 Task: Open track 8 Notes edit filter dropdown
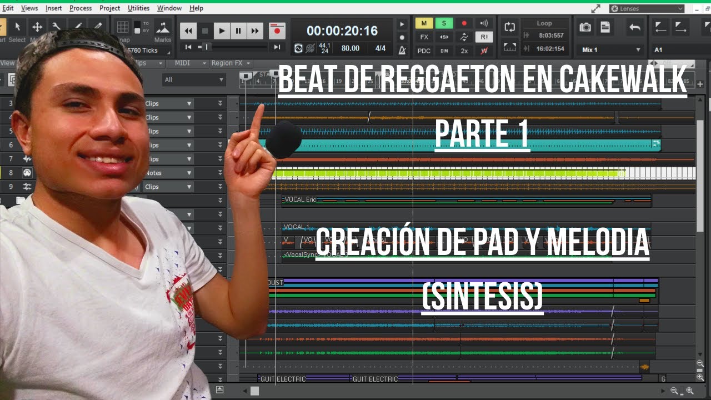pyautogui.click(x=168, y=173)
